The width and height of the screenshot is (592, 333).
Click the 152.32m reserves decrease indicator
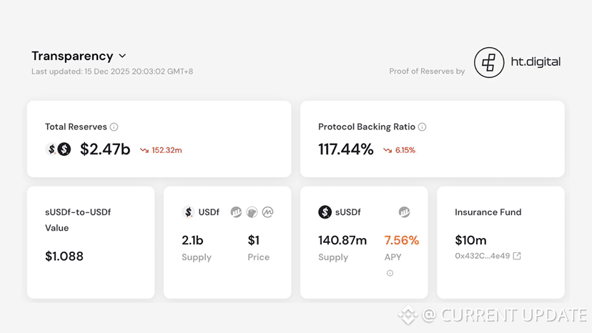click(x=161, y=150)
